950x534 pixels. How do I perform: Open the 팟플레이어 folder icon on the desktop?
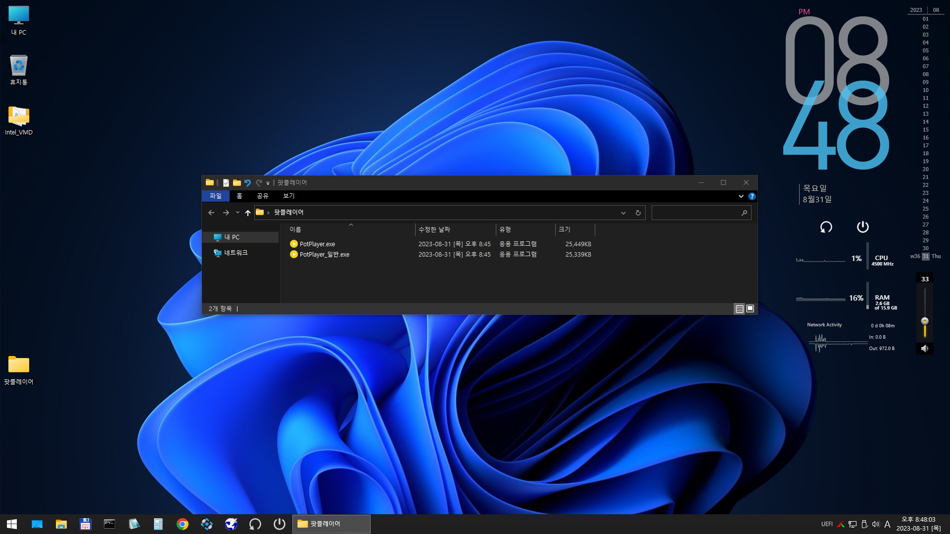pos(19,370)
